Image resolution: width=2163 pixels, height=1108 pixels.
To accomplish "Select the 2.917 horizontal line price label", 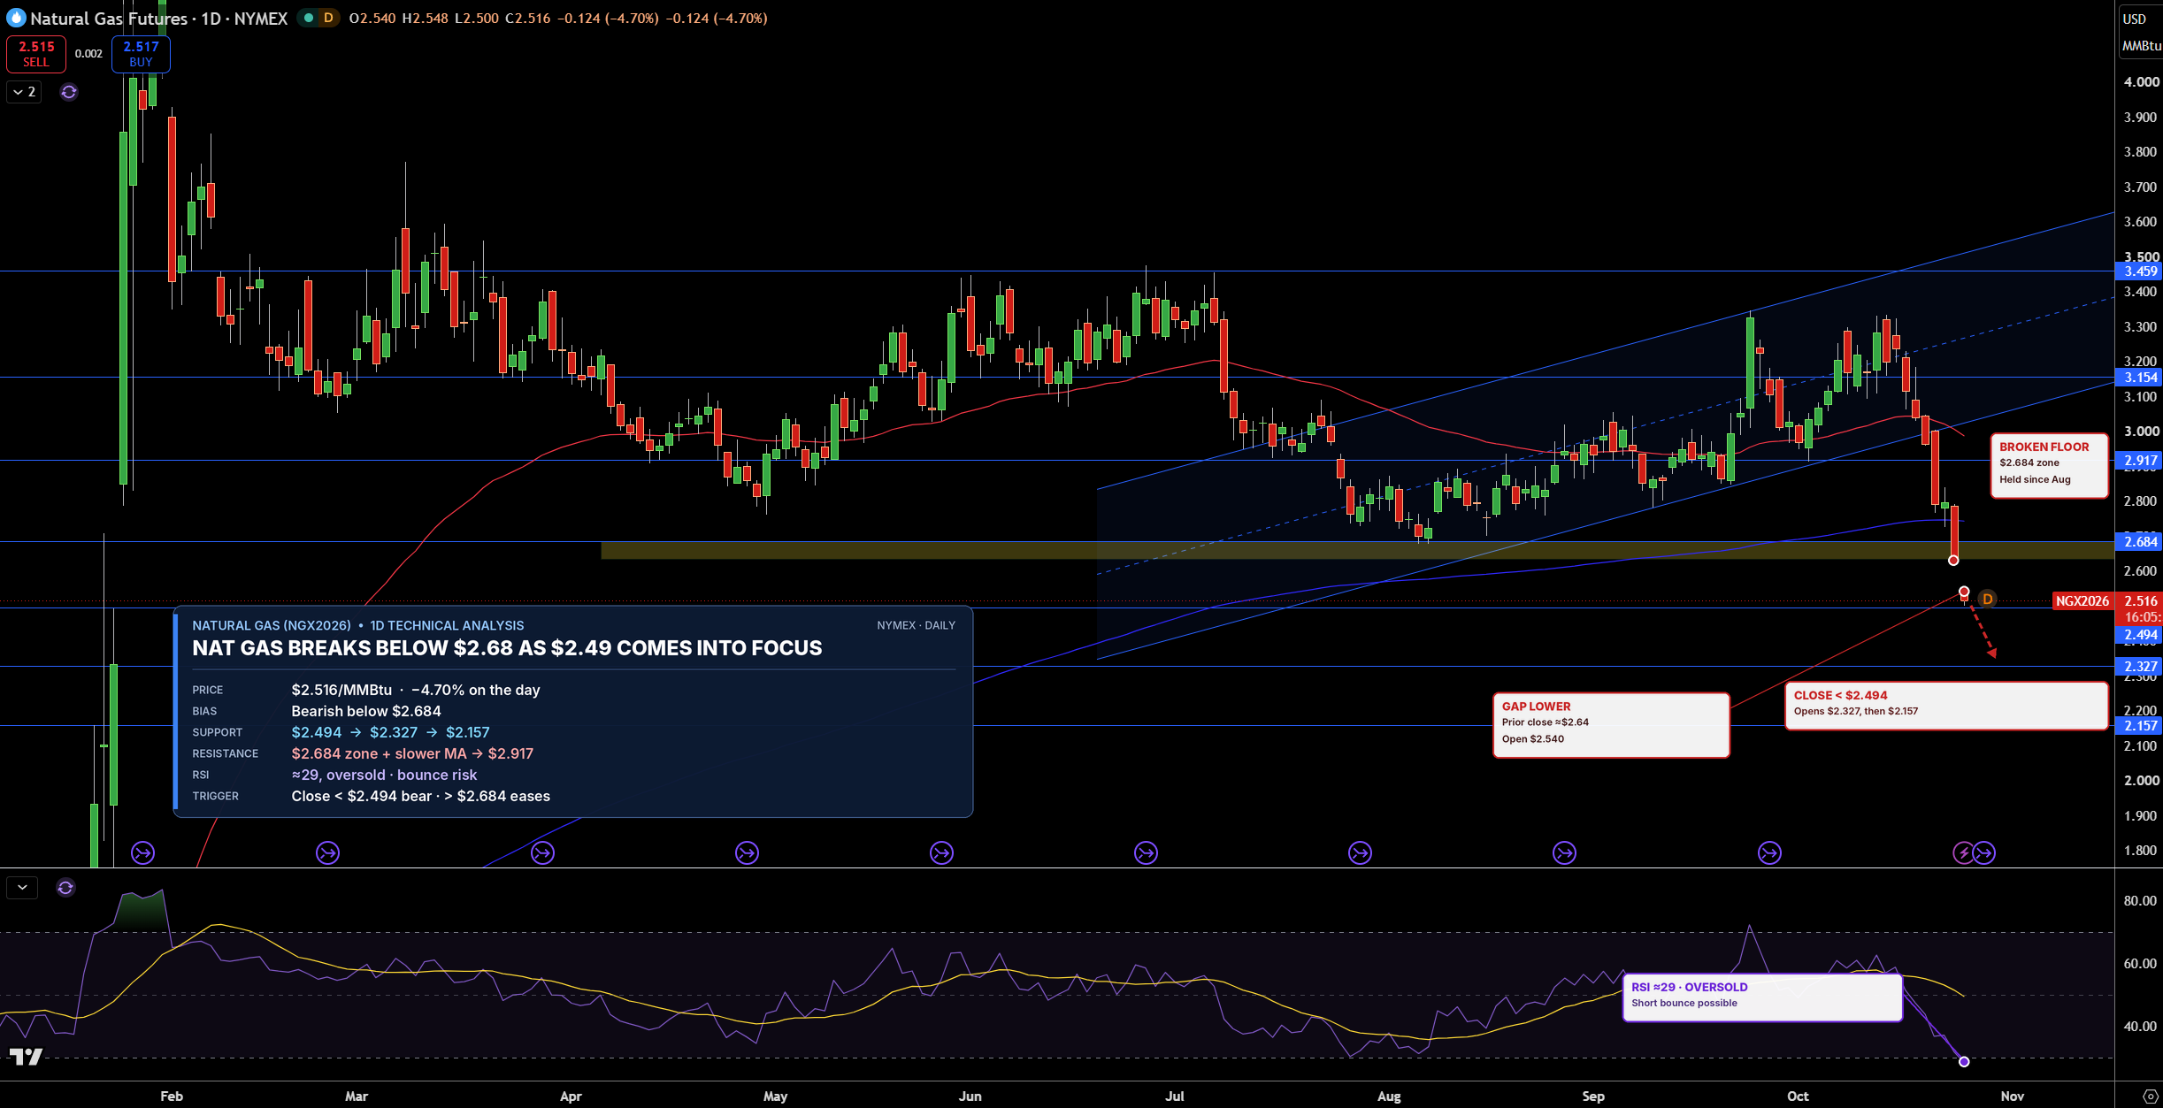I will (2140, 461).
